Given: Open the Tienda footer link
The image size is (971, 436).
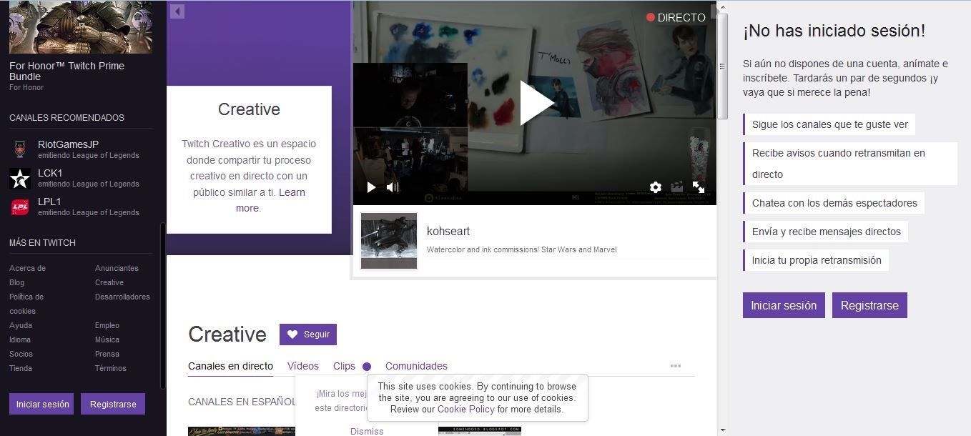Looking at the screenshot, I should click(x=21, y=368).
